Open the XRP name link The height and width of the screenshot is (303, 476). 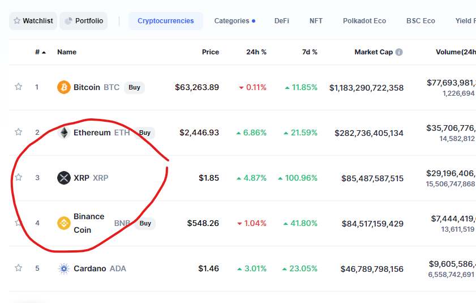coord(82,178)
